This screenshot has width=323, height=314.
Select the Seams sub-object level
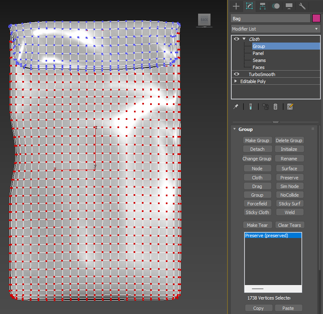coord(259,60)
